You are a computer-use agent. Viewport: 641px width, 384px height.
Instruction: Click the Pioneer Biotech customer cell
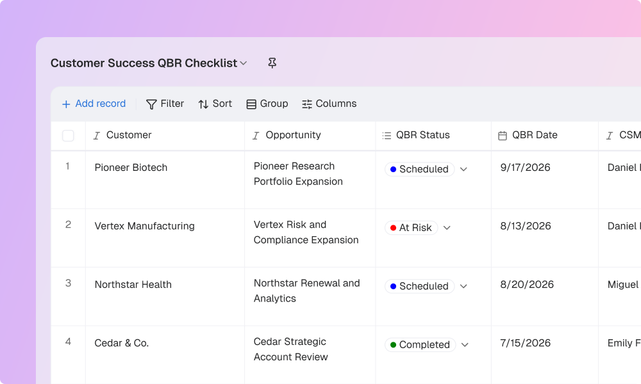[165, 180]
